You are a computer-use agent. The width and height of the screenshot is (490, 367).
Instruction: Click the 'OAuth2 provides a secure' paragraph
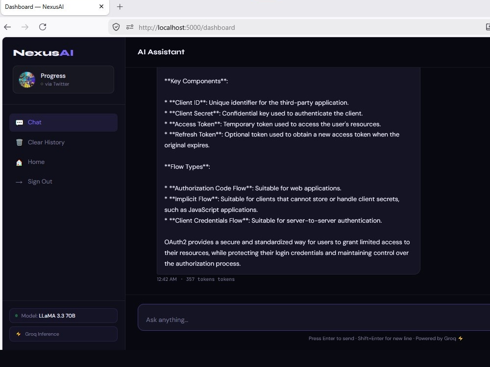287,253
